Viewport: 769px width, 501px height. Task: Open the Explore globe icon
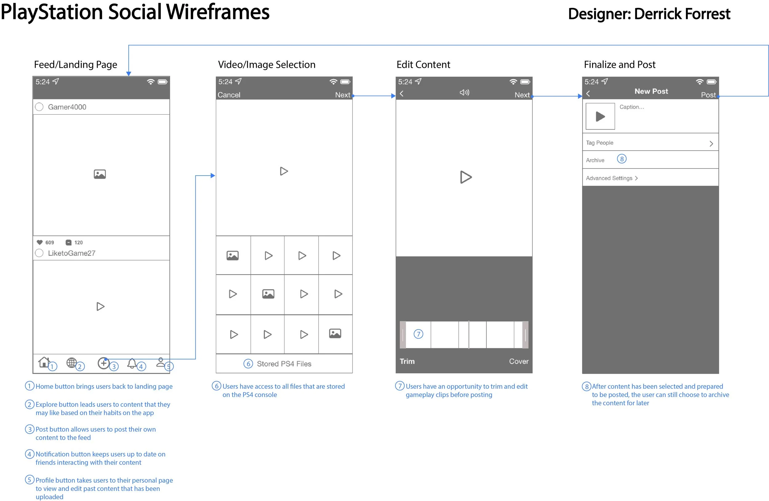tap(72, 363)
